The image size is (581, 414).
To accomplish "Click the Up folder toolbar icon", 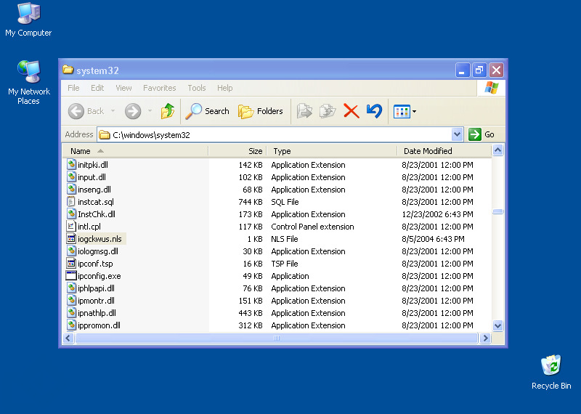I will [168, 111].
